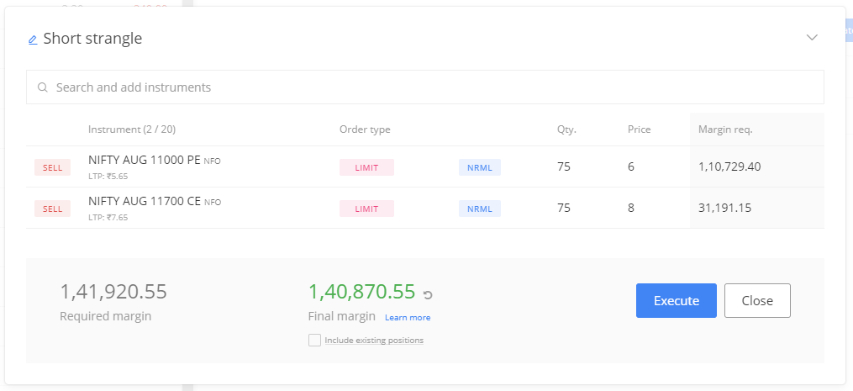Select the NIFTY AUG 11000 PE instrument name
This screenshot has height=391, width=853.
coord(145,160)
